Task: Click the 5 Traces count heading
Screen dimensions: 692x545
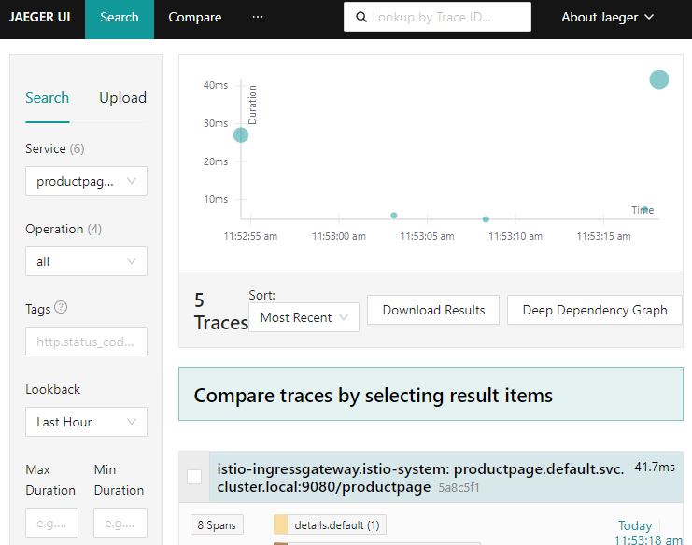Action: 221,312
